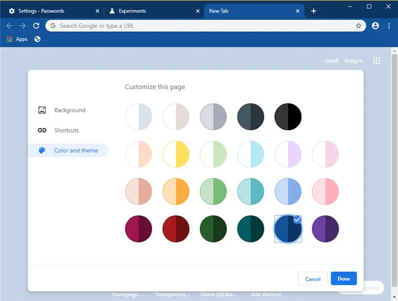
Task: Open Chrome three-dot menu
Action: click(389, 26)
